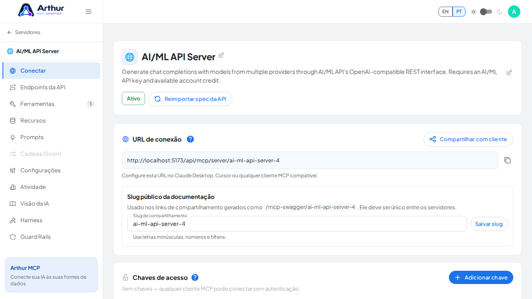Collapse the sidebar with the hamburger icon
This screenshot has width=532, height=299.
[89, 12]
